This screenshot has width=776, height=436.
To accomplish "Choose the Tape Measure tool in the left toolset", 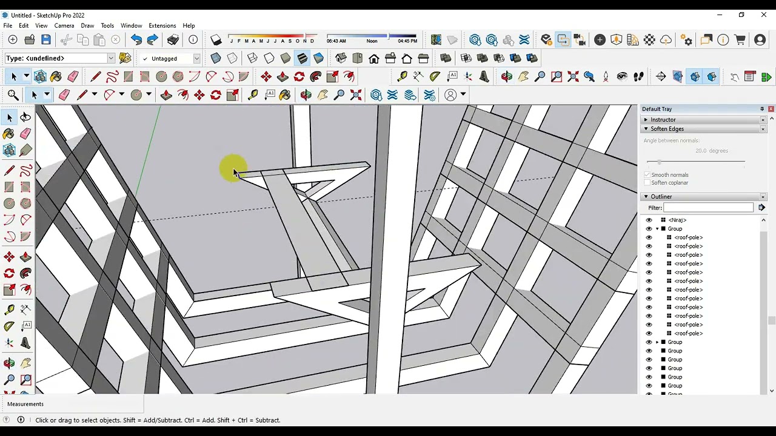I will [9, 310].
